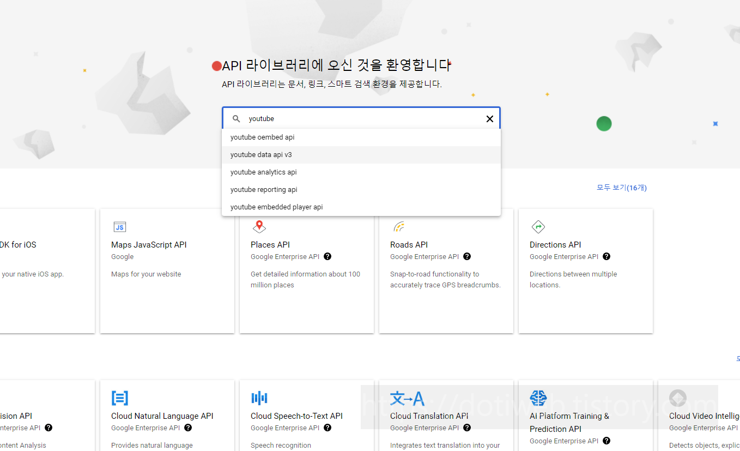Focus the API library search field
Screen dimensions: 740x451
tap(361, 118)
